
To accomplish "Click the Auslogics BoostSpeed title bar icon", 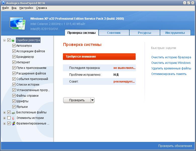I will click(x=3, y=3).
